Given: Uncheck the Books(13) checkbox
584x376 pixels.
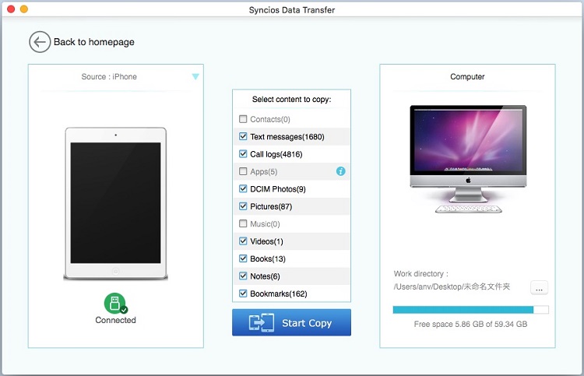Looking at the screenshot, I should [x=243, y=258].
